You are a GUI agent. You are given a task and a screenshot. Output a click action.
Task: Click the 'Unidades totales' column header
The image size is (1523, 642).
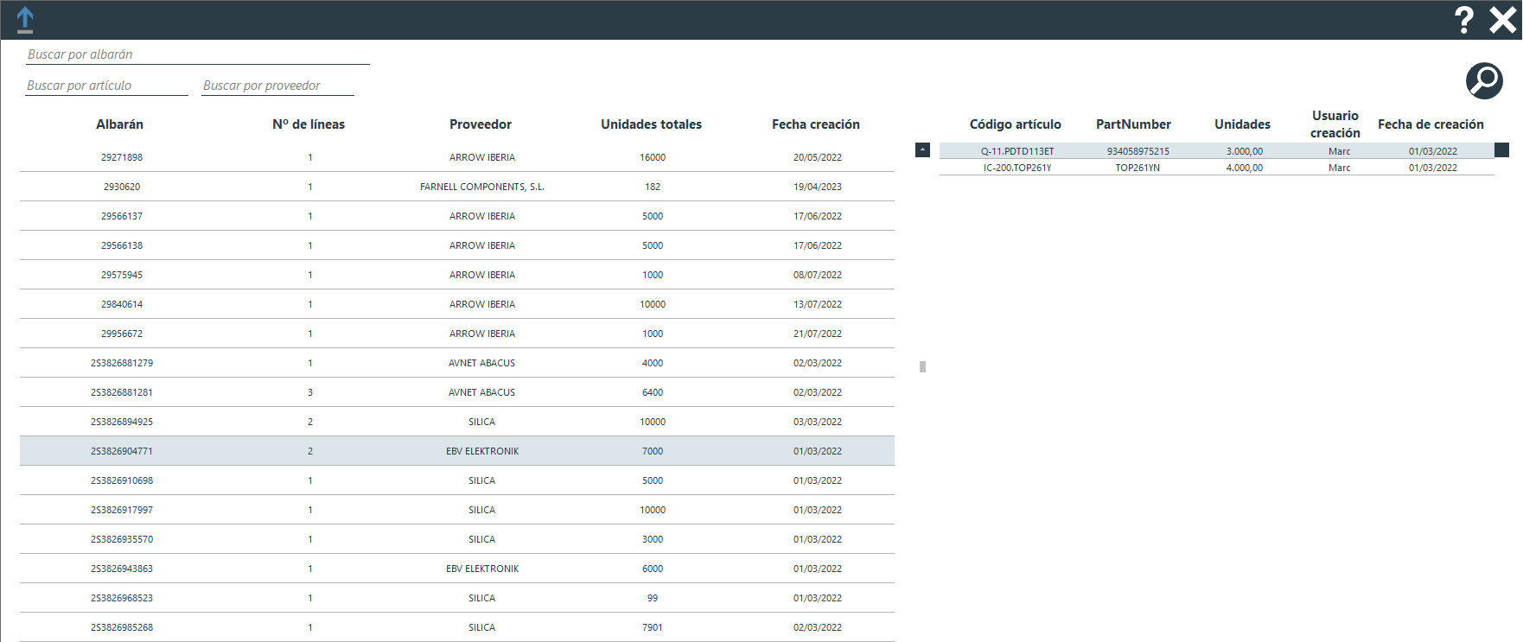[651, 124]
